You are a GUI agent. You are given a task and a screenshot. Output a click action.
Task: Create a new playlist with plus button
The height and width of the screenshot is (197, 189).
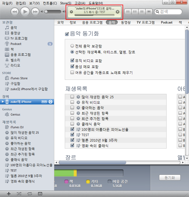pyautogui.click(x=9, y=194)
